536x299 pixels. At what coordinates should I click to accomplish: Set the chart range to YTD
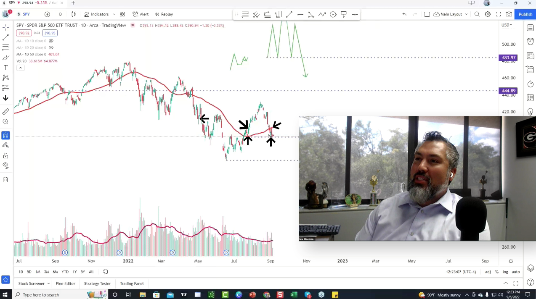pyautogui.click(x=65, y=272)
